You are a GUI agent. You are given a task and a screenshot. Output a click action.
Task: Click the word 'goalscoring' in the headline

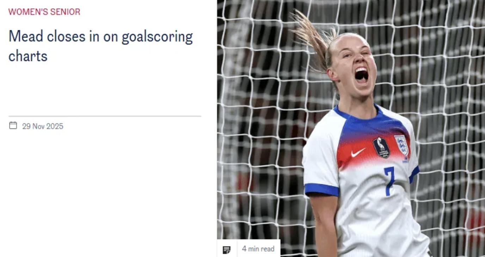click(x=157, y=37)
